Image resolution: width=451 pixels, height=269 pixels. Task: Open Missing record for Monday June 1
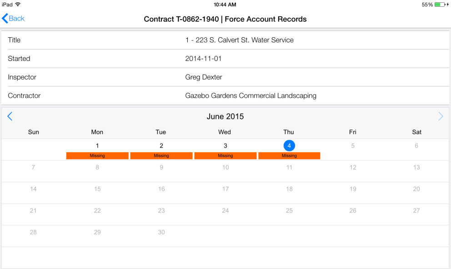(x=97, y=155)
